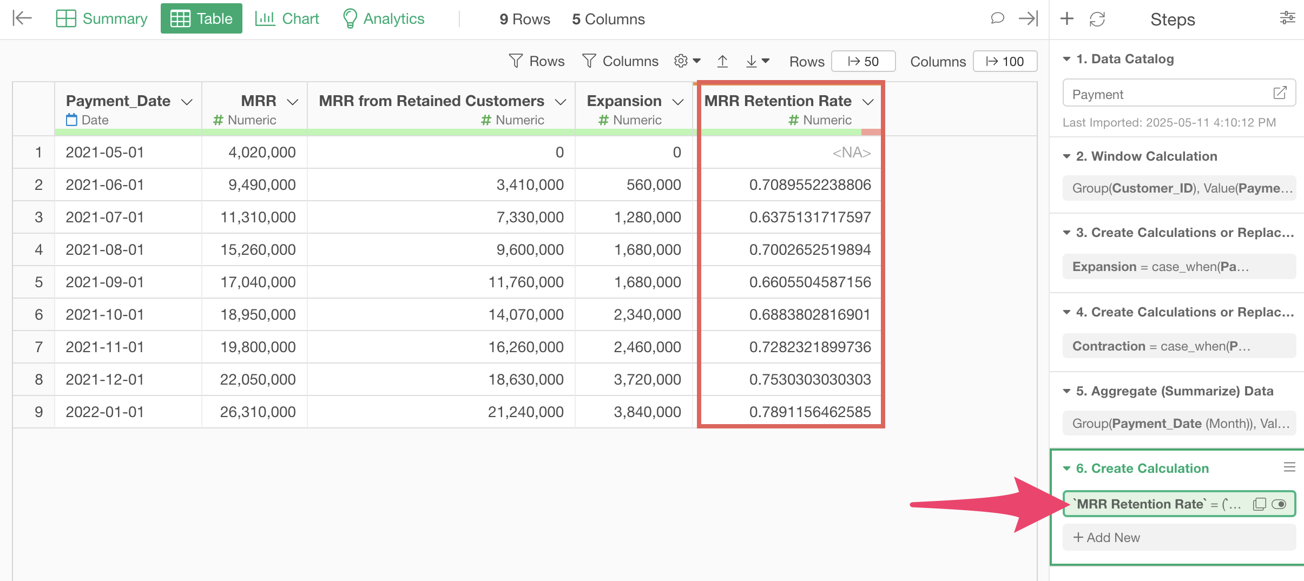Open the Payment_Date column dropdown
Screen dimensions: 1304x581
click(187, 102)
